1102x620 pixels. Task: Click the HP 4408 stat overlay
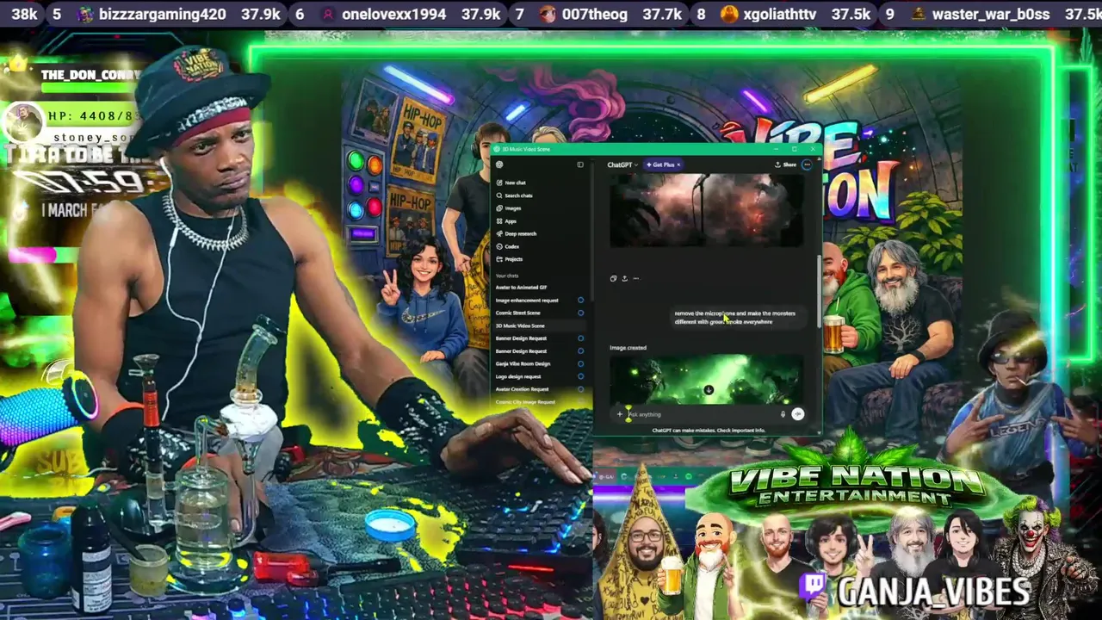click(95, 116)
